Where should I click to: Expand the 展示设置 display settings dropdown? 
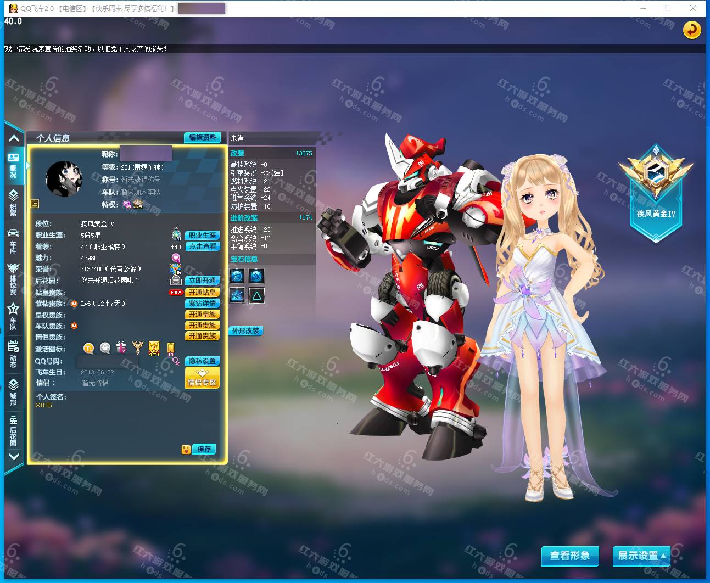coord(641,556)
